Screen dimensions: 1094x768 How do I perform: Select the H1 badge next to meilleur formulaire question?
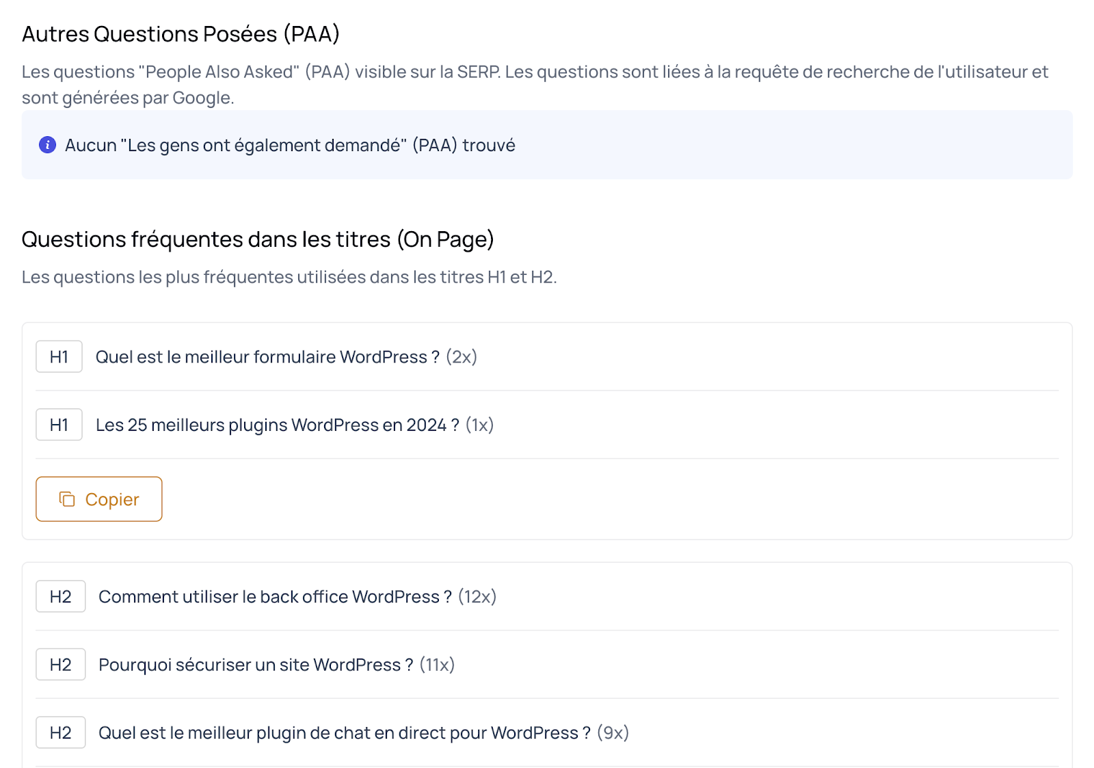59,356
